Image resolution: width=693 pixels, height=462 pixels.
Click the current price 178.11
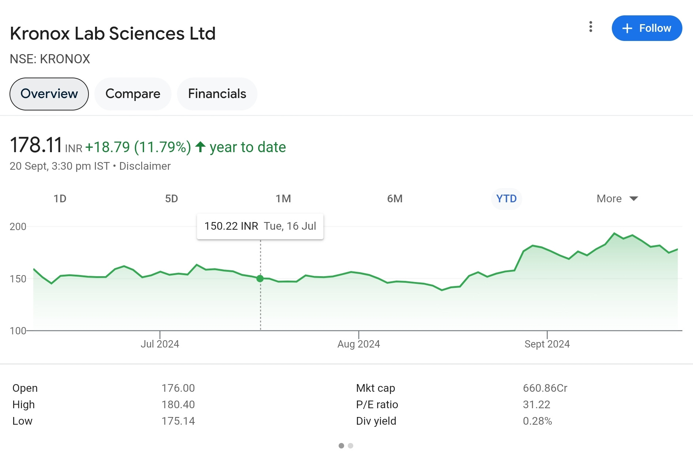pyautogui.click(x=36, y=145)
